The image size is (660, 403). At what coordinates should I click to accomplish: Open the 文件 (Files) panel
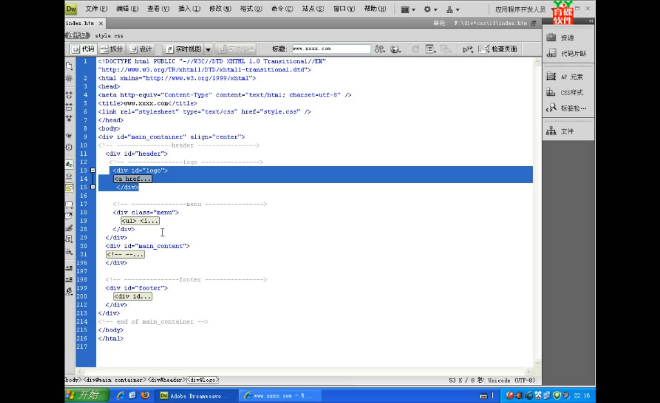point(568,131)
